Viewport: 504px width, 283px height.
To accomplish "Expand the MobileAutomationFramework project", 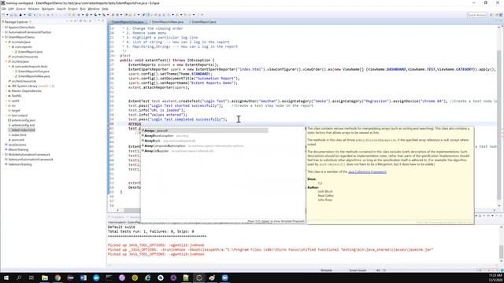I will pyautogui.click(x=3, y=155).
